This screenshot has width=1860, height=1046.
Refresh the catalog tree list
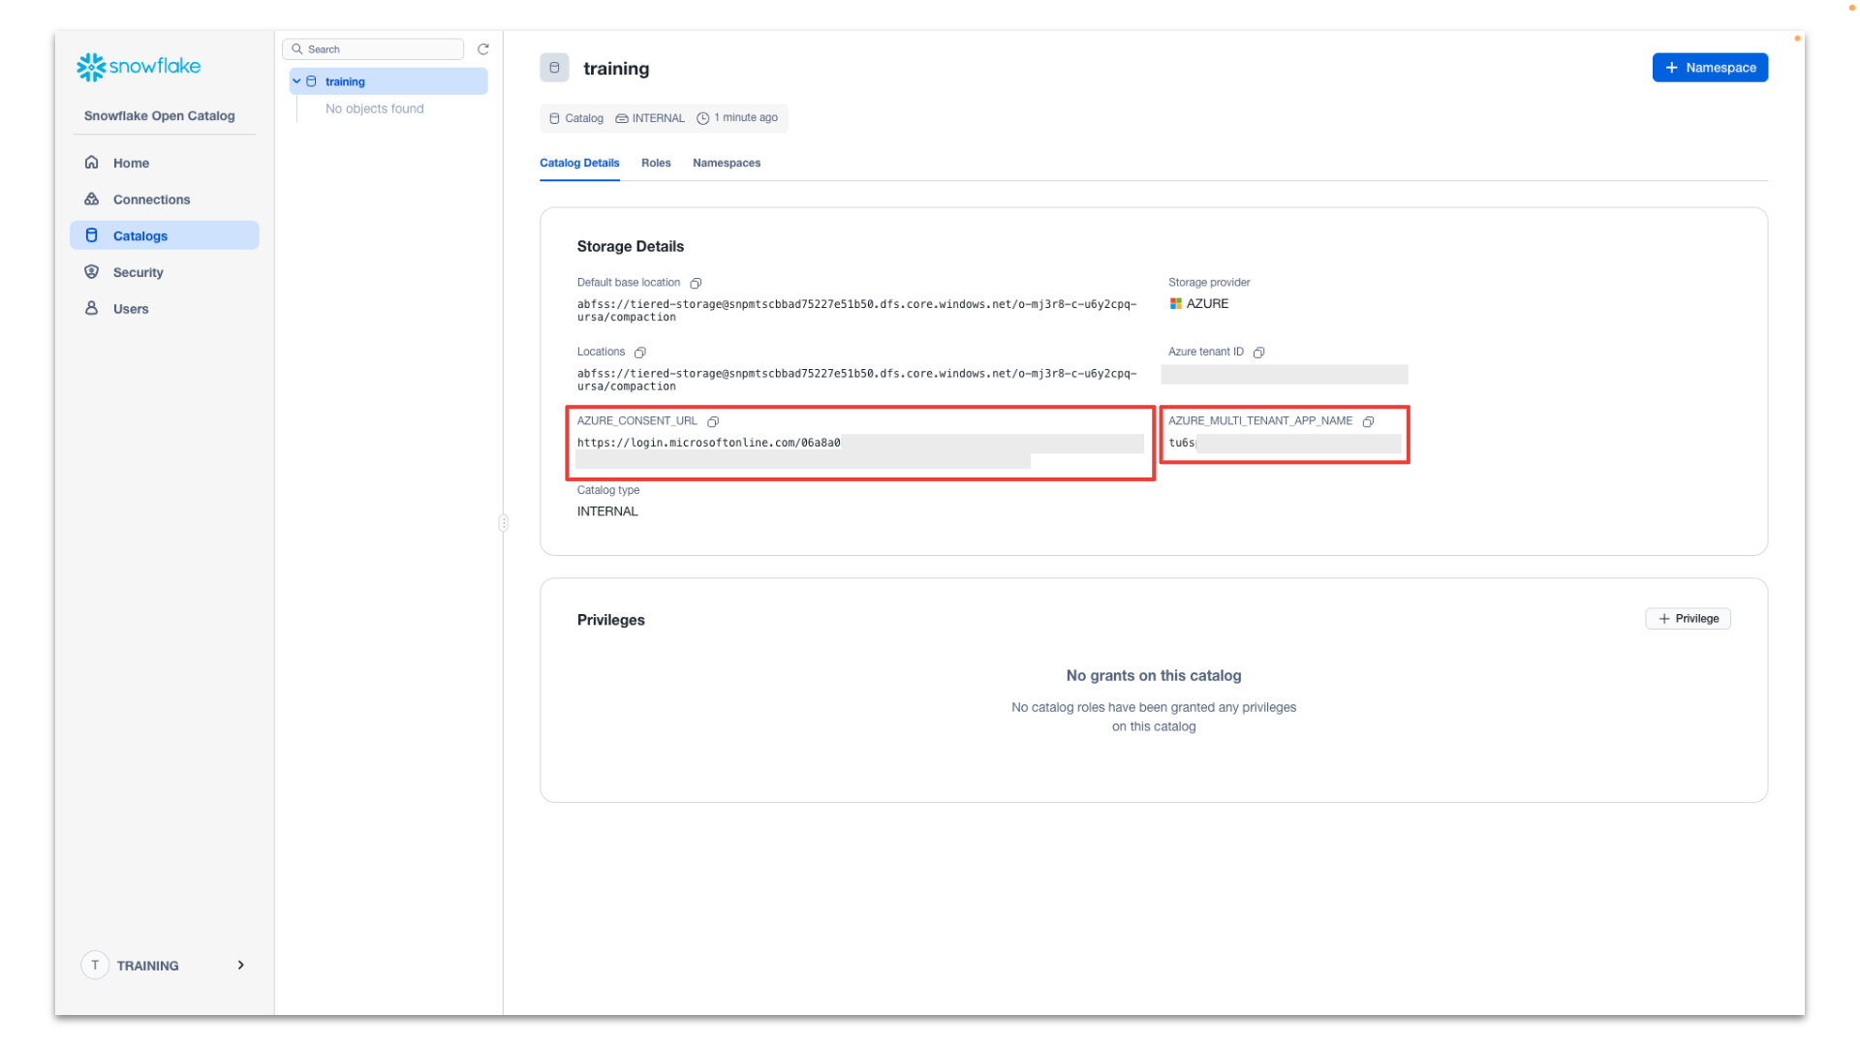pos(482,49)
